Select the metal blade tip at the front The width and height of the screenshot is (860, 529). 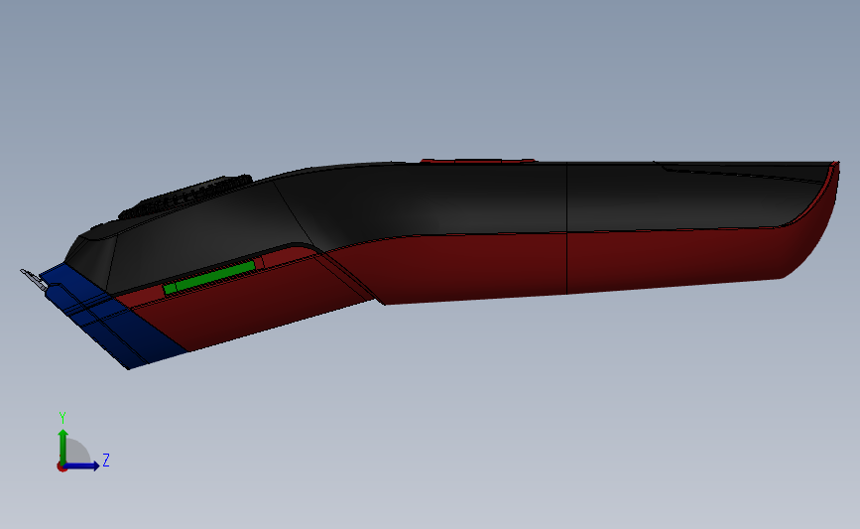click(x=34, y=278)
